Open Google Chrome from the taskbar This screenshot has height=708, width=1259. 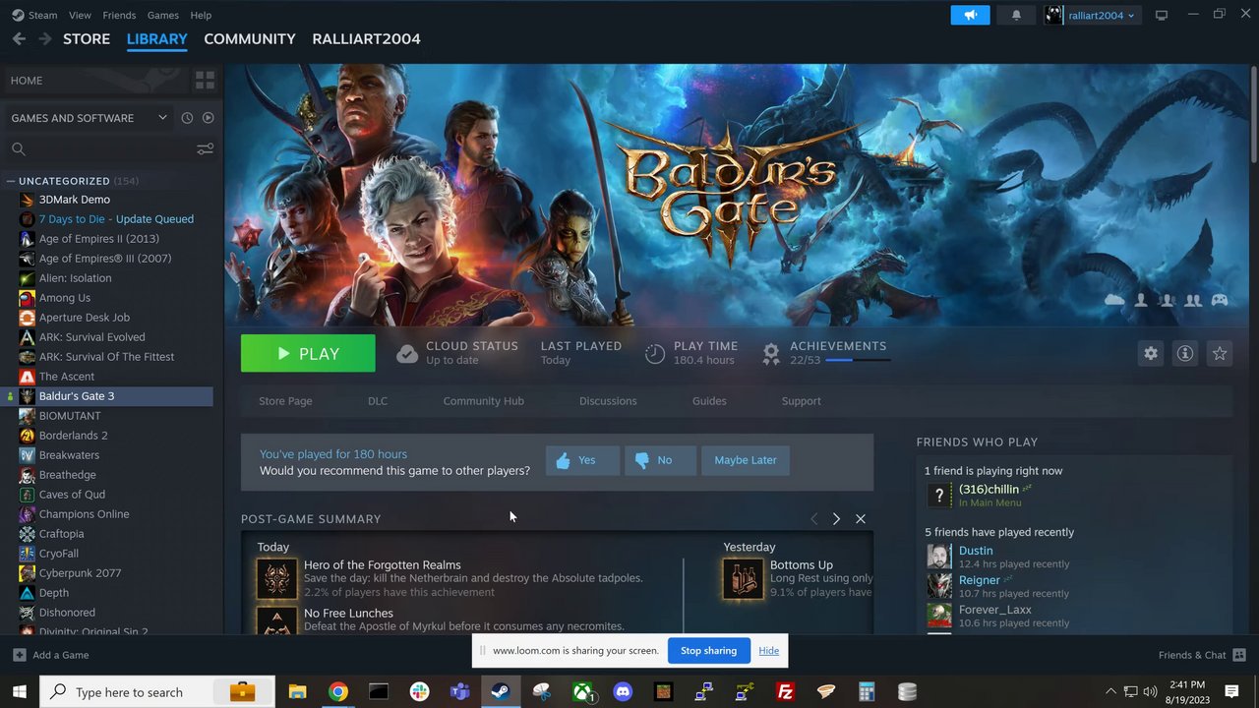337,692
